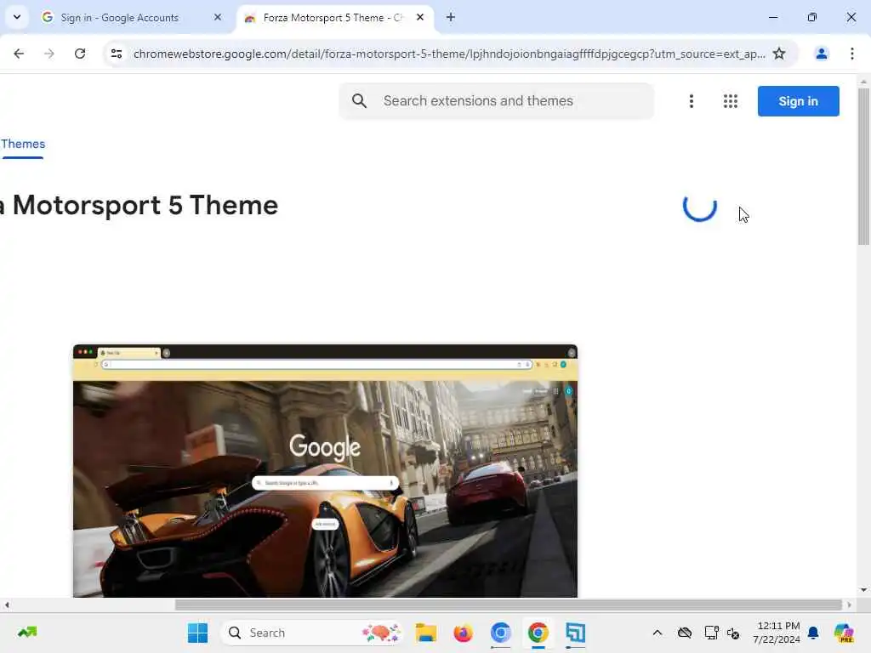Bookmark this page with the star icon
The height and width of the screenshot is (653, 871).
pos(779,54)
